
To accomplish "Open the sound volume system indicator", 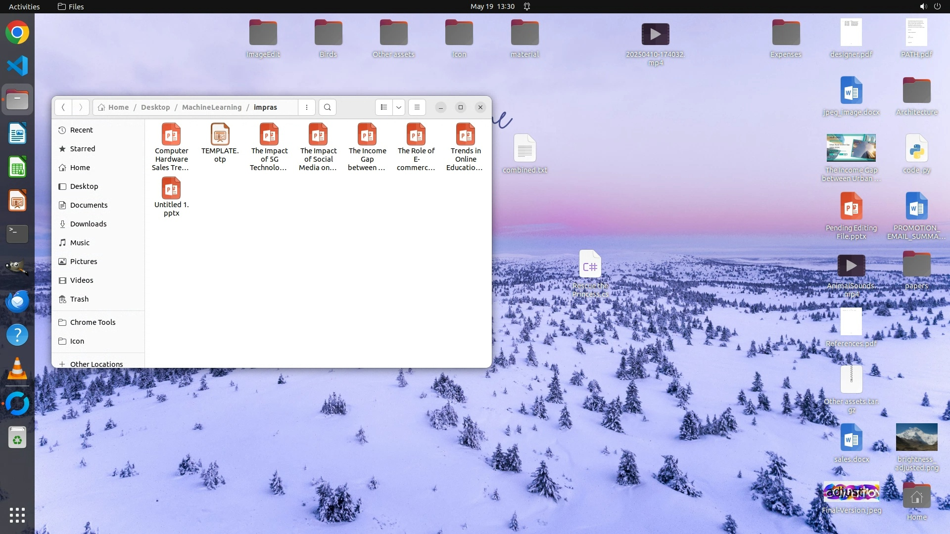I will click(x=923, y=6).
